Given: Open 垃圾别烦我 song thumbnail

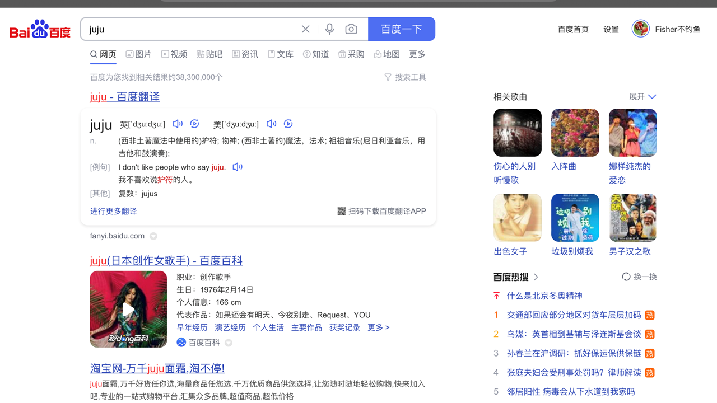Looking at the screenshot, I should click(x=575, y=218).
